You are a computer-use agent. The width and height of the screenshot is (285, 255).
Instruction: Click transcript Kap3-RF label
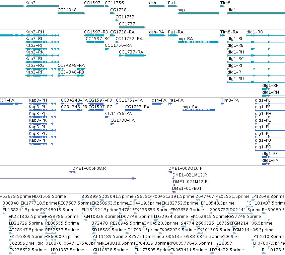point(34,72)
